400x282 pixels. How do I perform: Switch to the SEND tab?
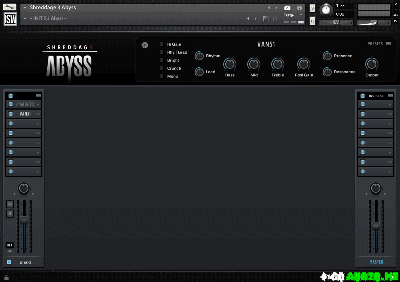[x=380, y=96]
